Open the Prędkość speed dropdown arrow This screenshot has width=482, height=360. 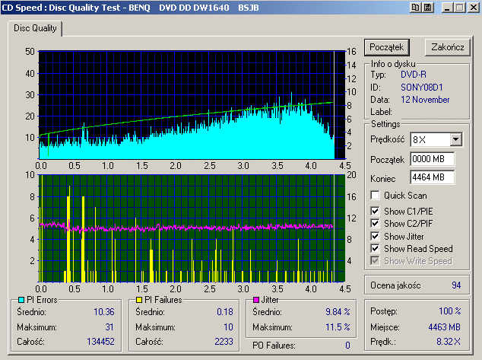pos(456,140)
